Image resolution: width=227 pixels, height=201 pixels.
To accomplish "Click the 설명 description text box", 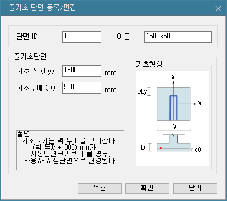I will 70,150.
